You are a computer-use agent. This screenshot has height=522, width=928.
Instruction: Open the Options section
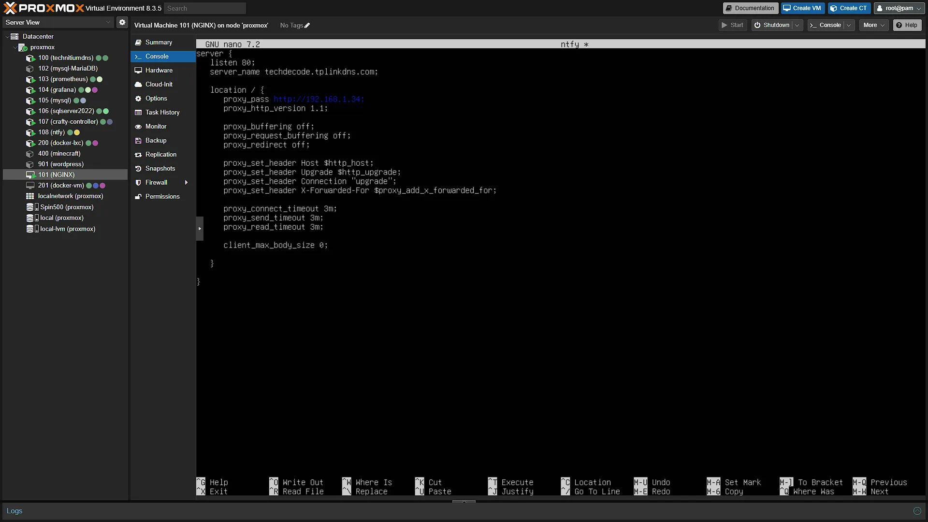[x=163, y=99]
